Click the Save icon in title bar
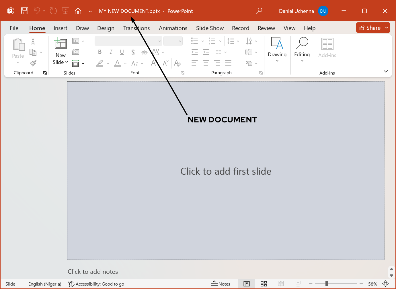The height and width of the screenshot is (289, 396). (x=25, y=11)
